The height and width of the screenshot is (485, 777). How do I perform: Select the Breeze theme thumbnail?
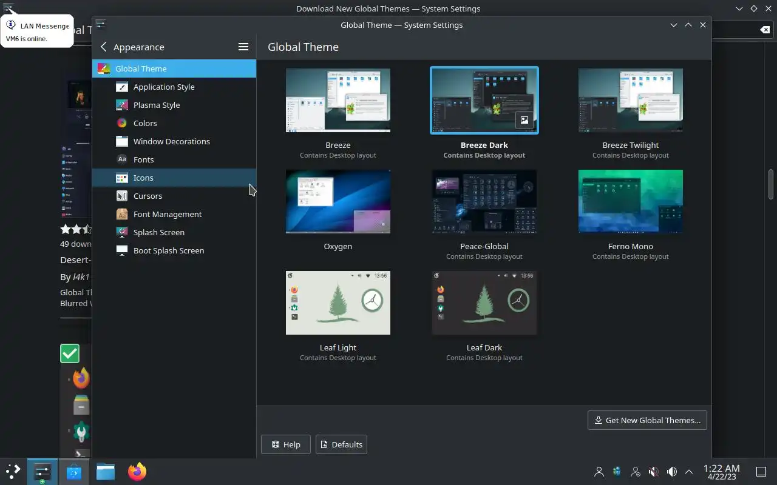(338, 100)
